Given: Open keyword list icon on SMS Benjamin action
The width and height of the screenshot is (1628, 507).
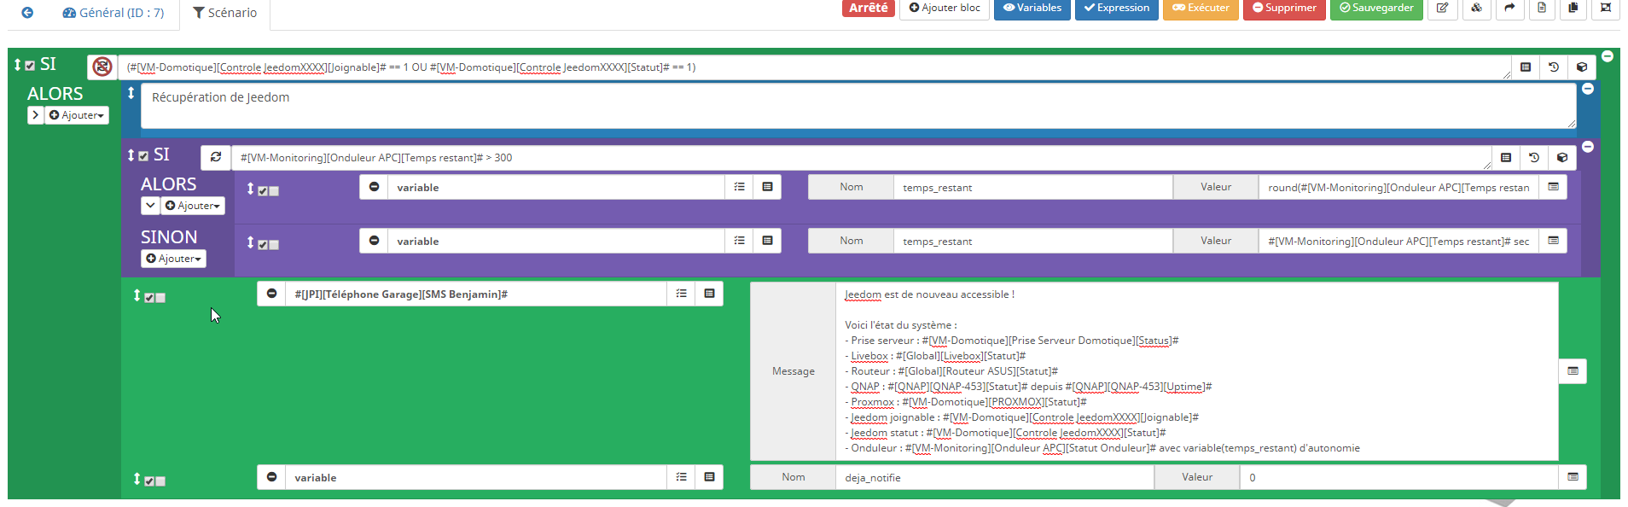Looking at the screenshot, I should pos(681,294).
